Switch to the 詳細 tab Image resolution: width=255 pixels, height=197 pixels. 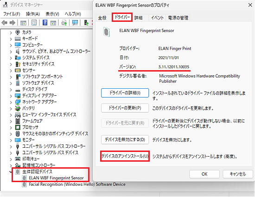click(139, 18)
